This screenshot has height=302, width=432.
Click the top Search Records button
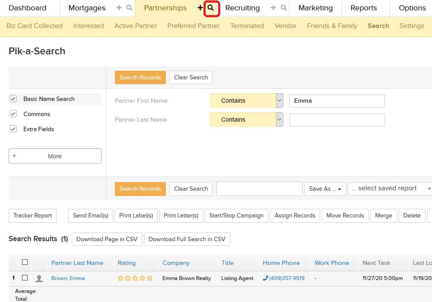pyautogui.click(x=140, y=77)
